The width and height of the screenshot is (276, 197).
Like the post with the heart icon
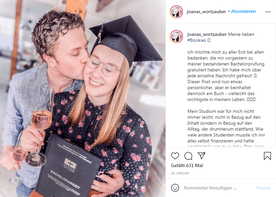[175, 156]
